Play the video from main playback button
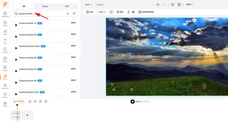228x122 pixels. click(133, 102)
